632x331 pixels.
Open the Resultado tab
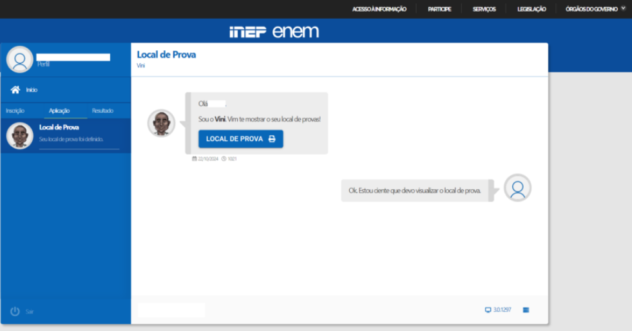pyautogui.click(x=102, y=111)
